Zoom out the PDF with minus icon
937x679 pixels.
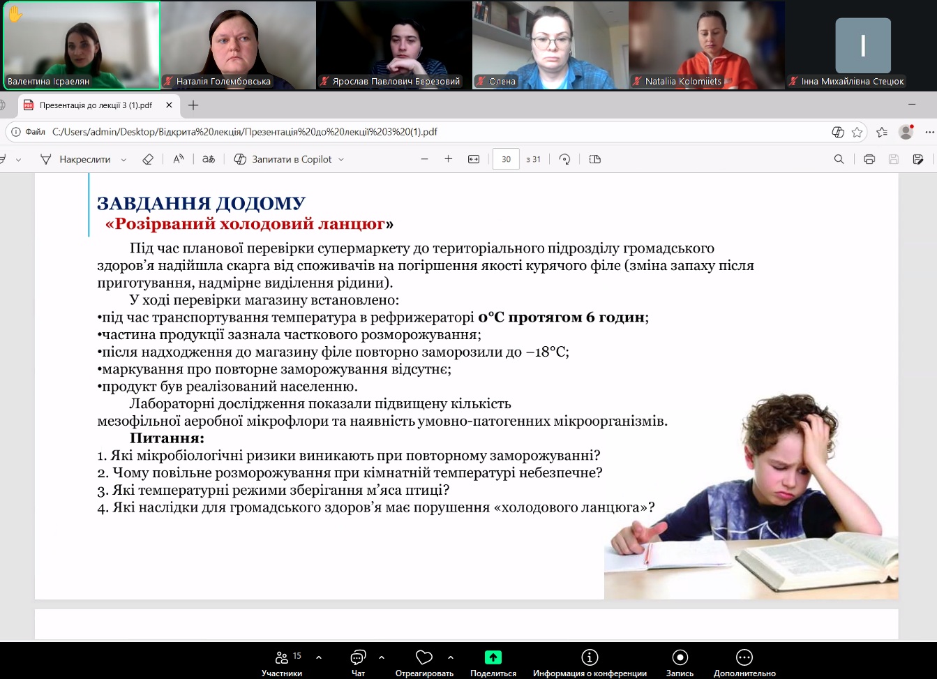(x=424, y=159)
